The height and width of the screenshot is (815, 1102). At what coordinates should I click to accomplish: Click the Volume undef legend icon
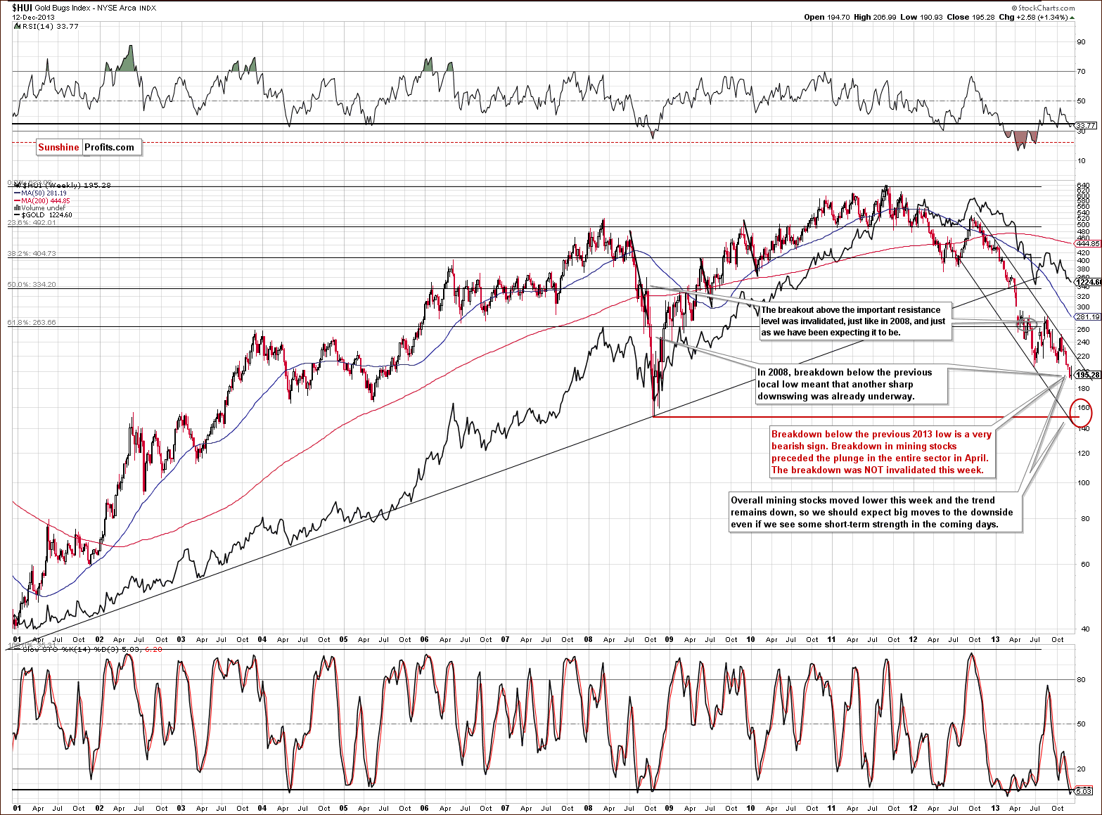pos(17,208)
